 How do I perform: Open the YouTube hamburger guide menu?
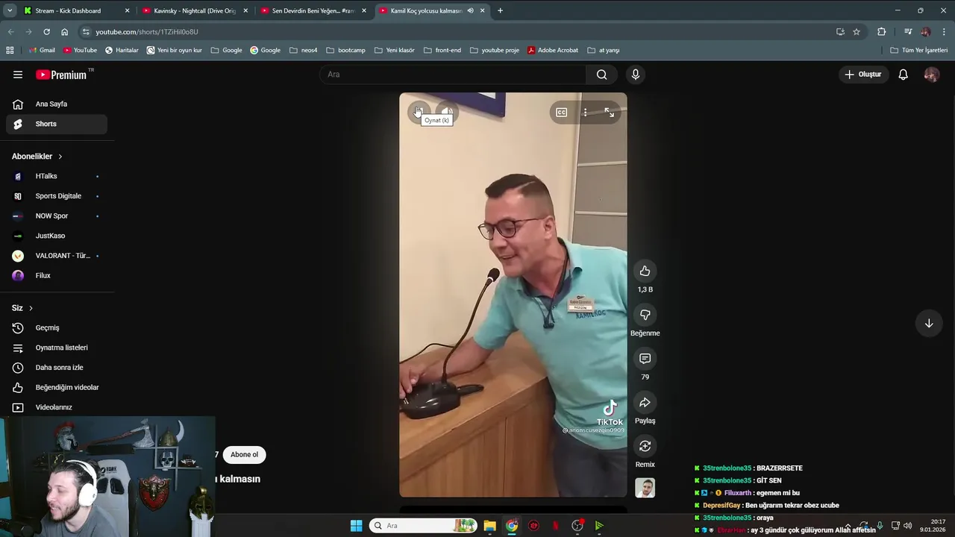point(18,75)
